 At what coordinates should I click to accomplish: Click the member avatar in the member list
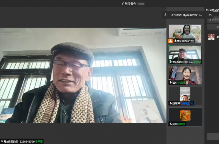point(211,37)
